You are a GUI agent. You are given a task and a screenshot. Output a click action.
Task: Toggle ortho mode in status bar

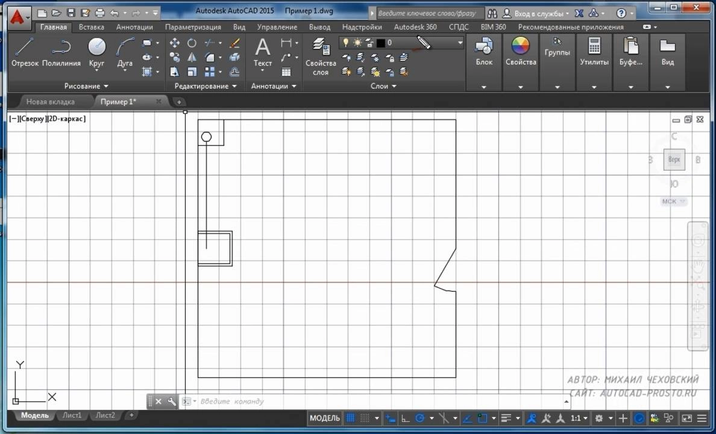coord(405,418)
